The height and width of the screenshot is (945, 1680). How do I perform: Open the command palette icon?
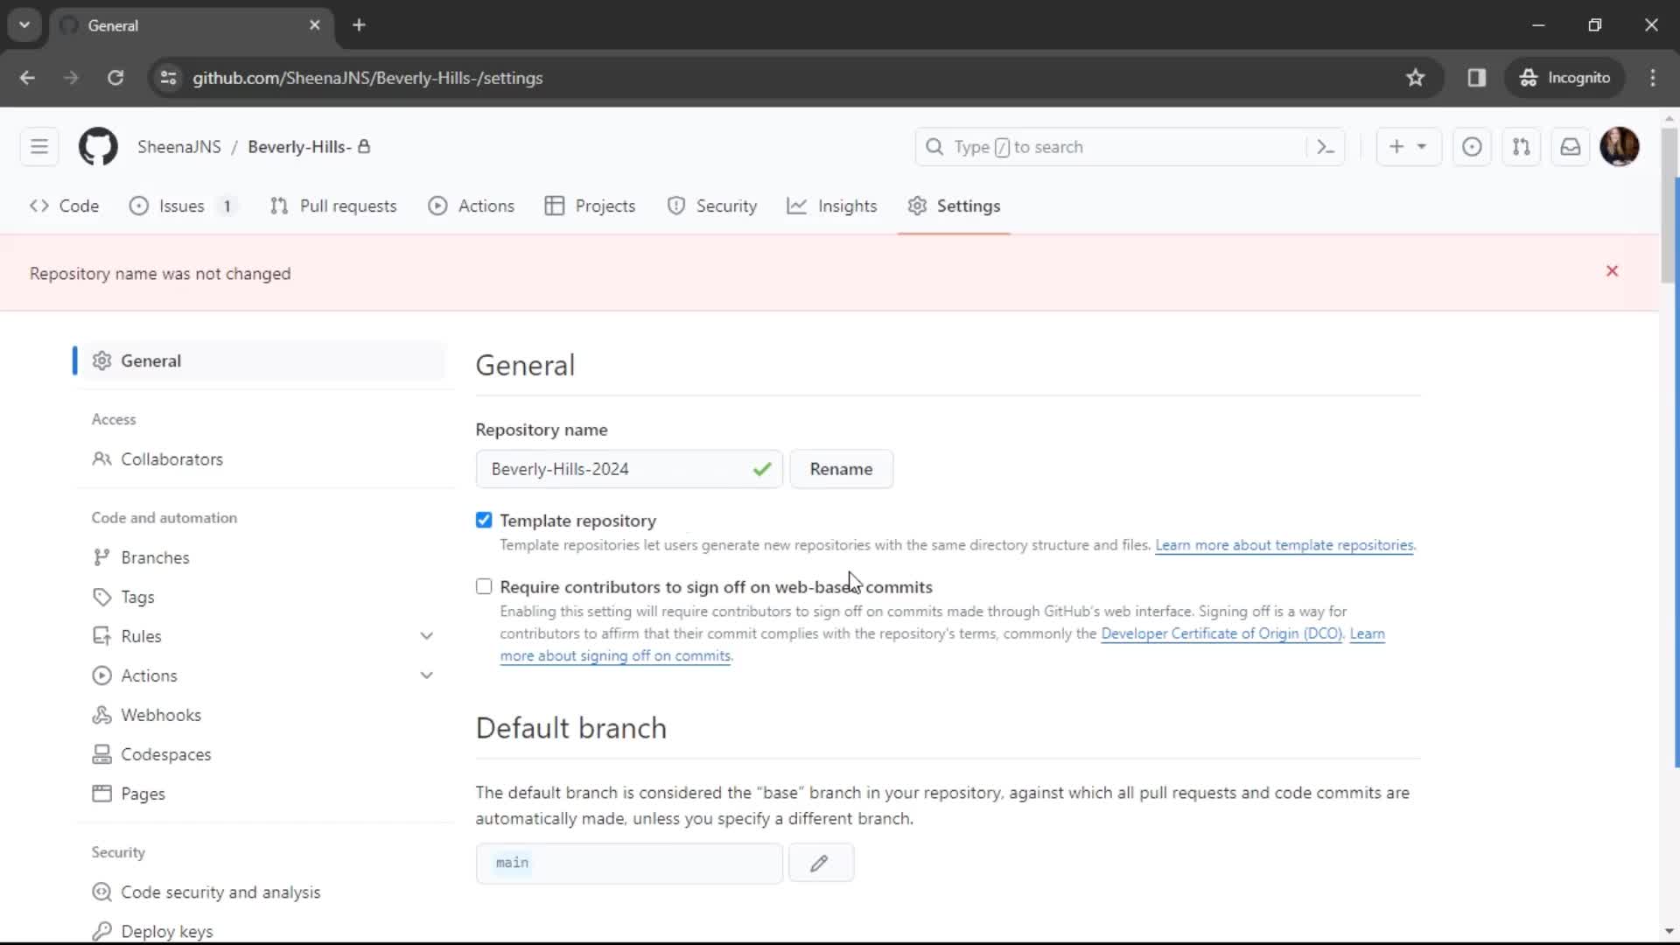(x=1326, y=147)
